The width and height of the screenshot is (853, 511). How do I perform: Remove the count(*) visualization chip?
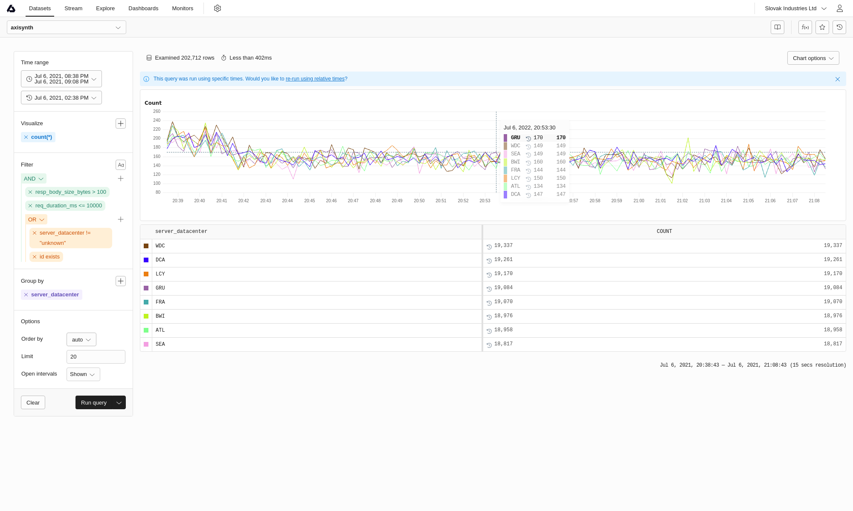click(x=26, y=137)
